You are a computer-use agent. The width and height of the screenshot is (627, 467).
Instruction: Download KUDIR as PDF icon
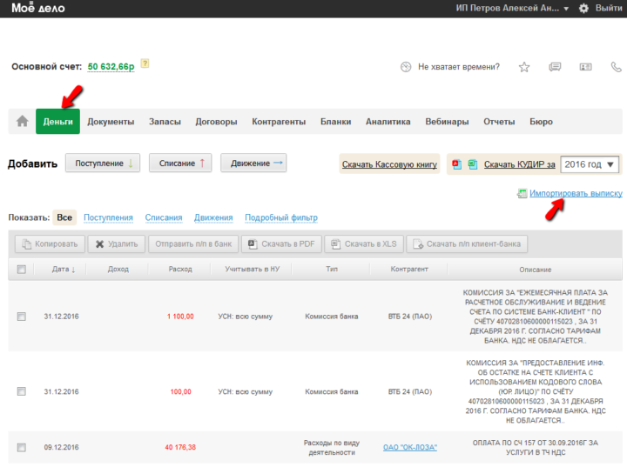pyautogui.click(x=456, y=163)
